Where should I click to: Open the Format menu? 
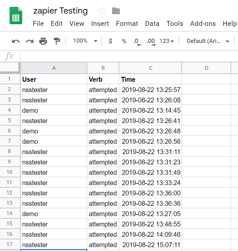click(x=127, y=24)
